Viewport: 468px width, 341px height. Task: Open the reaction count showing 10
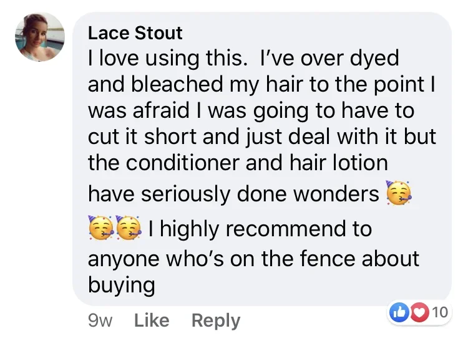click(439, 312)
